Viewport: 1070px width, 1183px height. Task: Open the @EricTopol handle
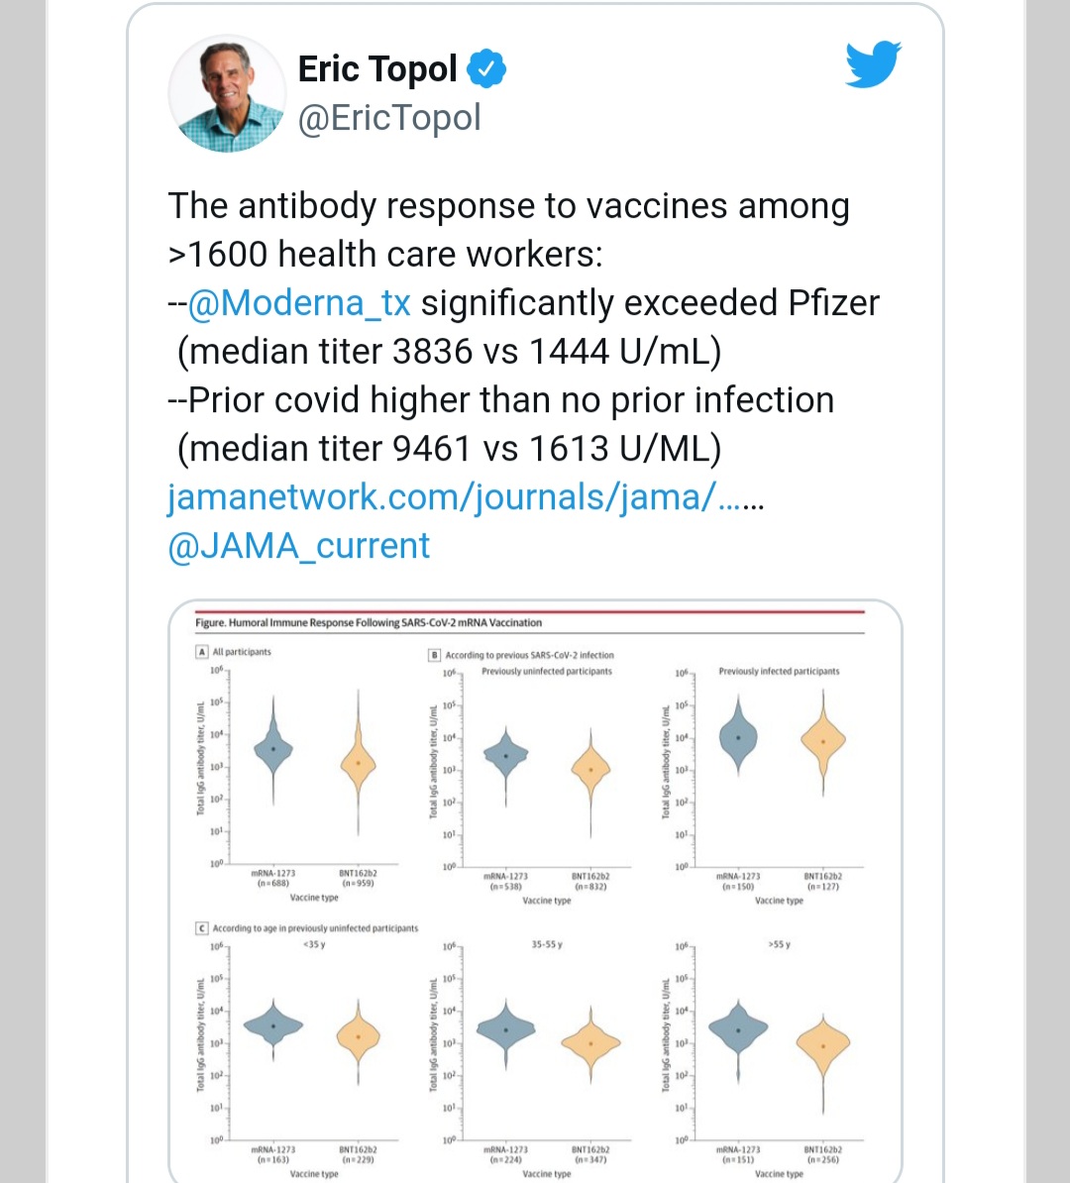(389, 119)
